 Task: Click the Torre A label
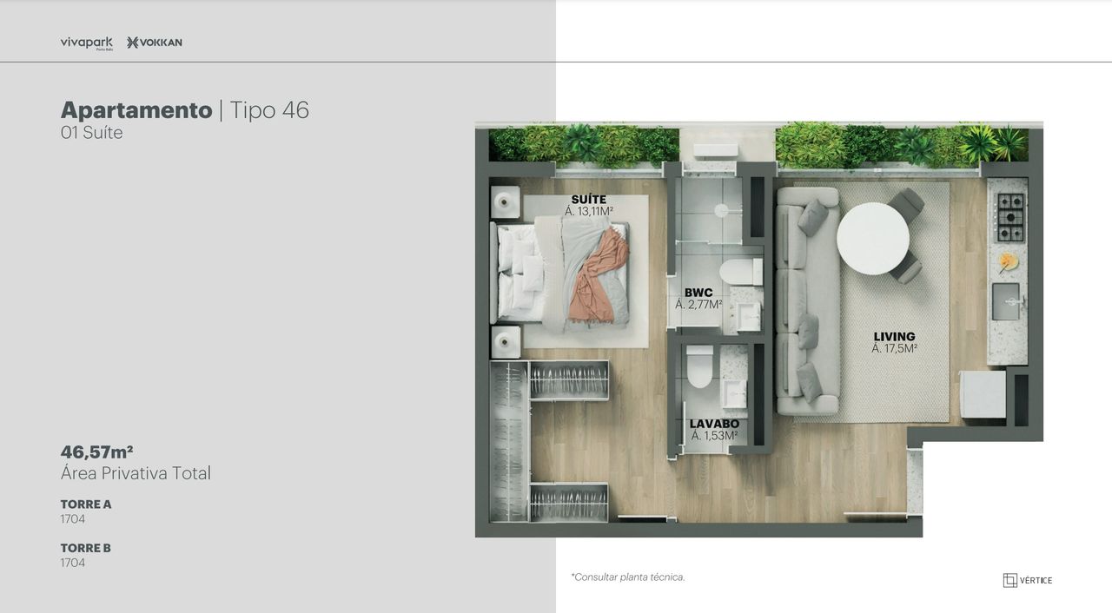[x=86, y=504]
